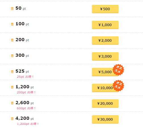
Task: Buy 50 pt with the ¥500 button
Action: click(x=105, y=9)
